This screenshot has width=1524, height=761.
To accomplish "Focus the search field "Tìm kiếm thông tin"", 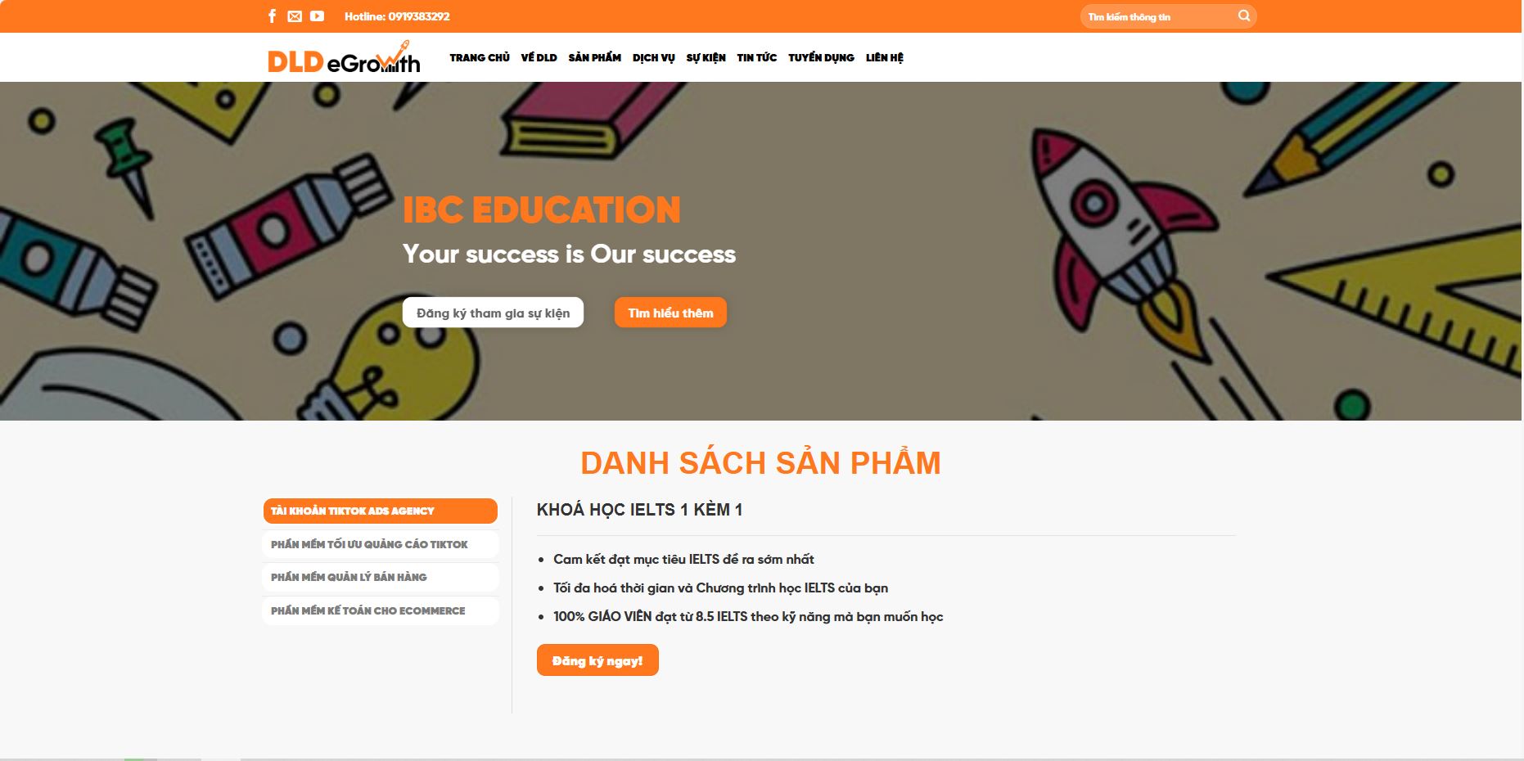I will (1158, 16).
